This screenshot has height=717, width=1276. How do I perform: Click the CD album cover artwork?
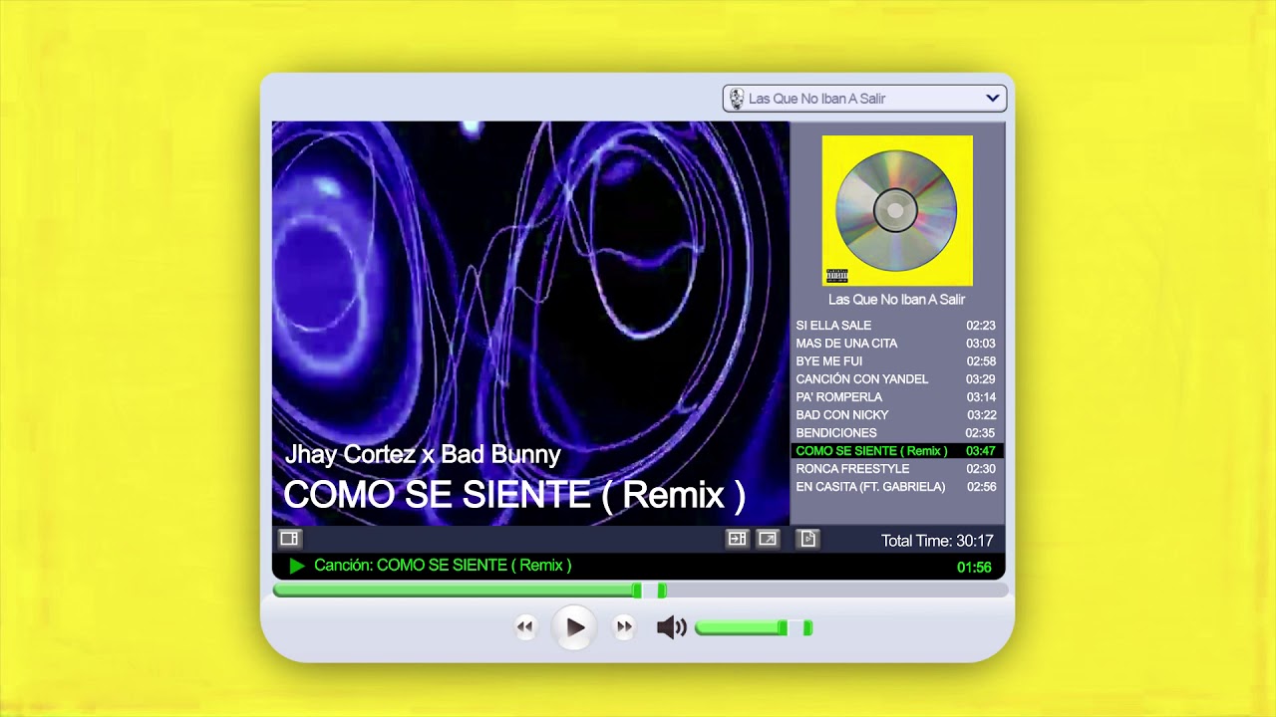click(x=896, y=210)
